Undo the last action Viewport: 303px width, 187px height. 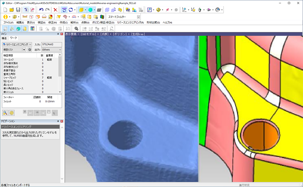click(41, 10)
